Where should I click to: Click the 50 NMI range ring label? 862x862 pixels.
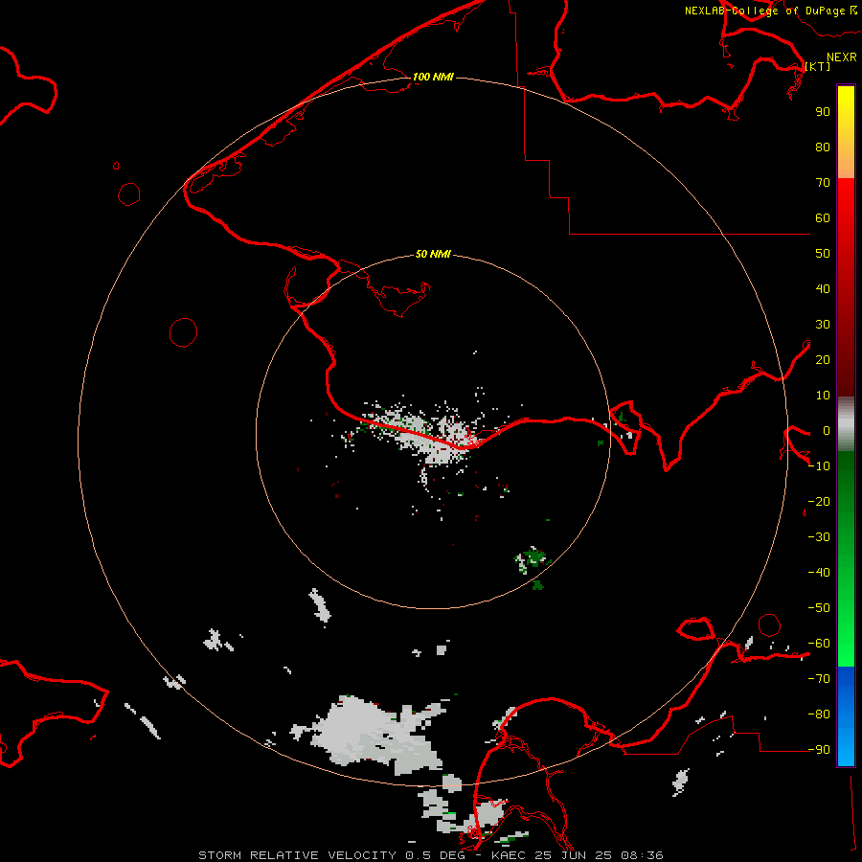(433, 254)
